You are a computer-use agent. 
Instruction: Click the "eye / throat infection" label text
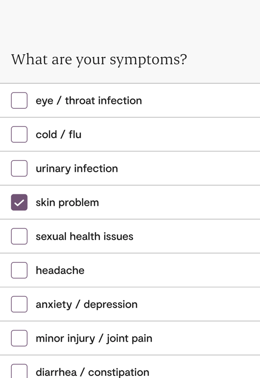pyautogui.click(x=88, y=100)
